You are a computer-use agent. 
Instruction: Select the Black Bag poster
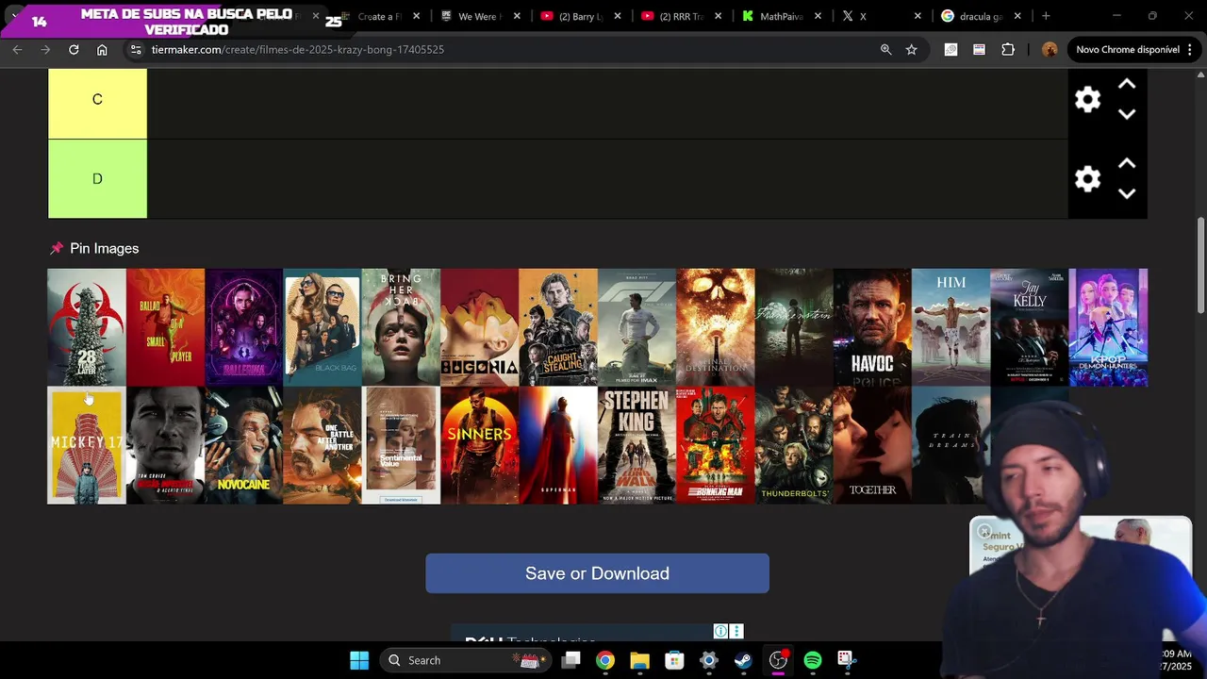tap(322, 327)
